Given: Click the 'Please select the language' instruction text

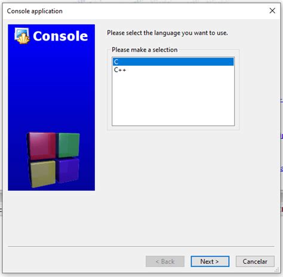Looking at the screenshot, I should [x=167, y=33].
